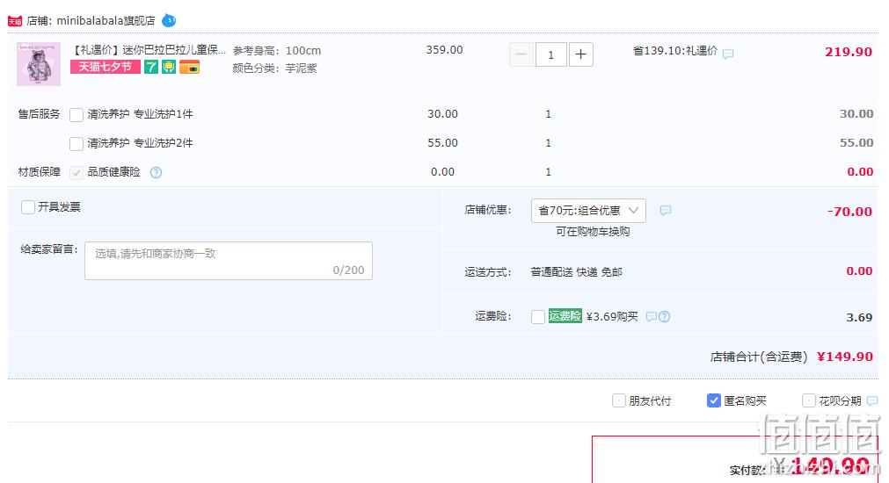Click the 天猫七夕节 promotion badge
Screen dimensions: 889x483
pyautogui.click(x=105, y=67)
